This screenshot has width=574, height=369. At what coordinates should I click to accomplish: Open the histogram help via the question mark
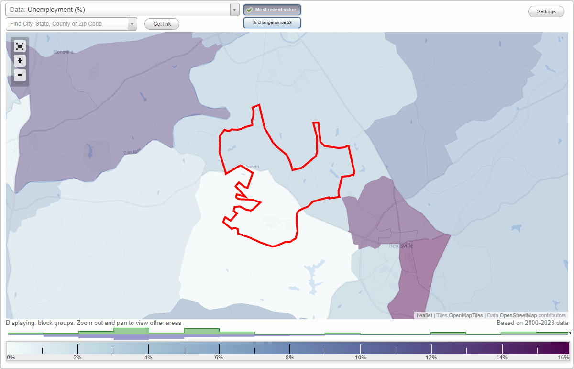tap(569, 333)
